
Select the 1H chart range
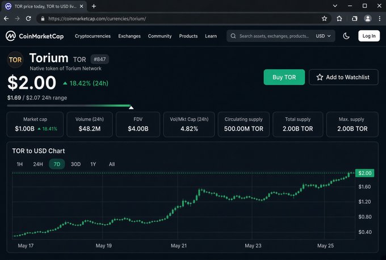pyautogui.click(x=20, y=164)
